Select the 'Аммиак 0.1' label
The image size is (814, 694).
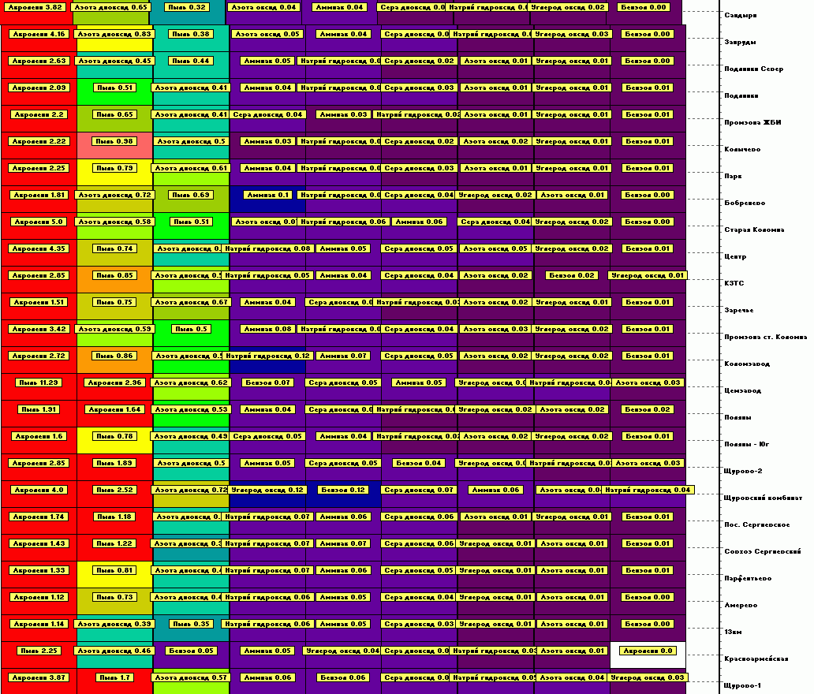pyautogui.click(x=268, y=195)
